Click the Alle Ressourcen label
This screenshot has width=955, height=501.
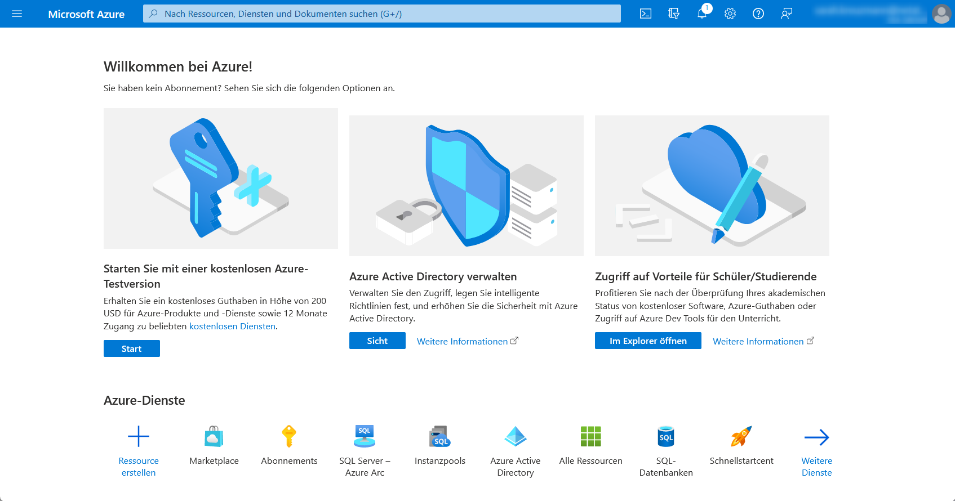pyautogui.click(x=590, y=460)
